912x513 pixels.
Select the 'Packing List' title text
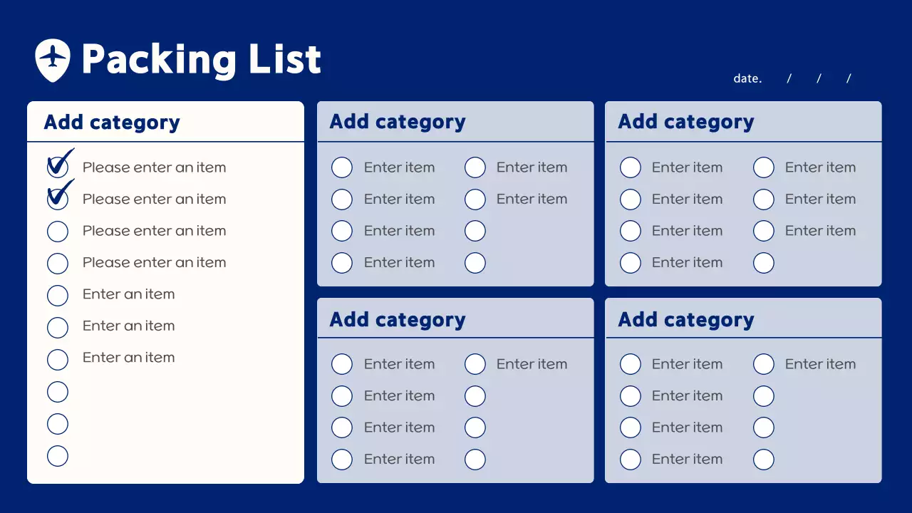202,60
